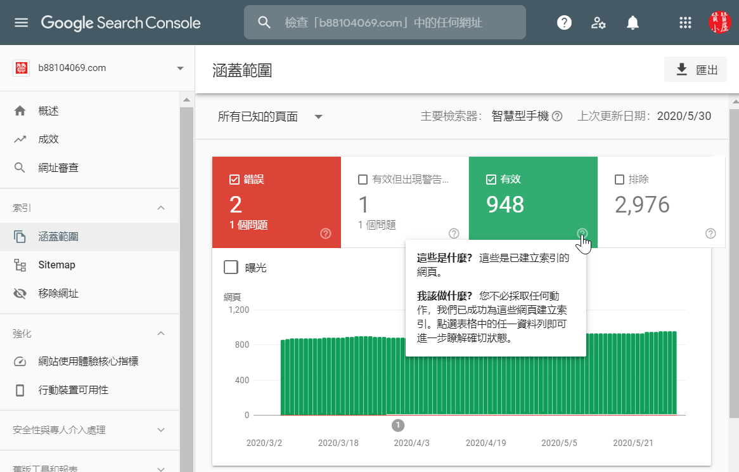This screenshot has width=739, height=472.
Task: Click help icon on the 錯誤 card
Action: click(x=326, y=233)
